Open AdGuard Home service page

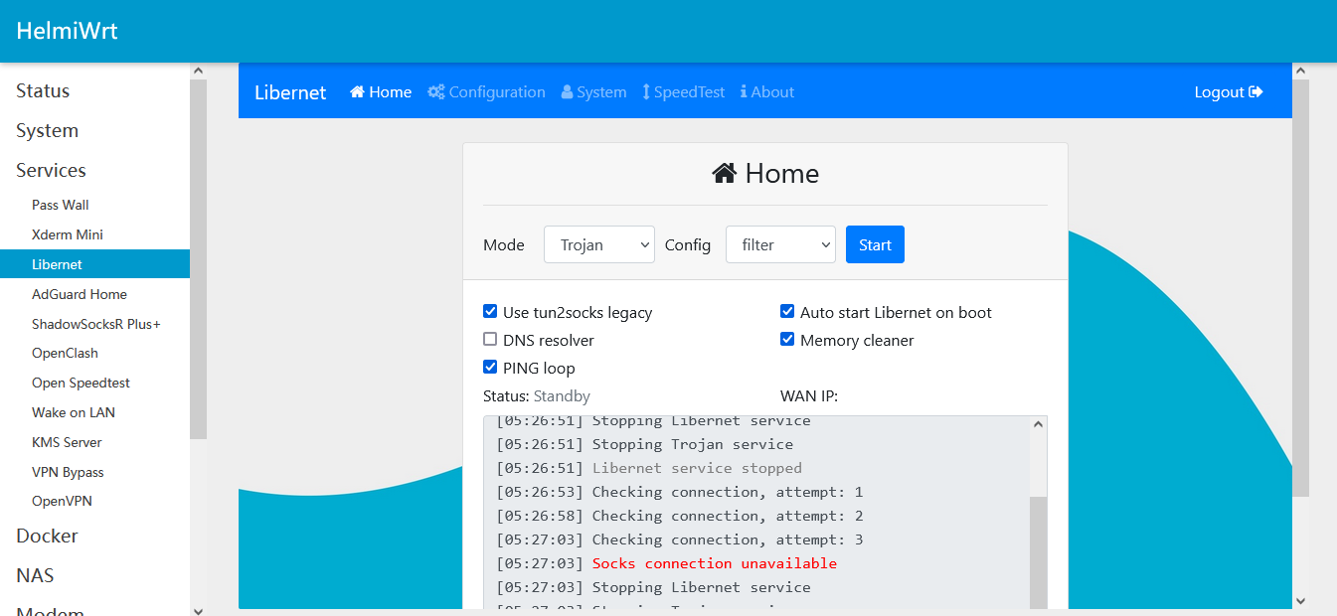tap(80, 294)
